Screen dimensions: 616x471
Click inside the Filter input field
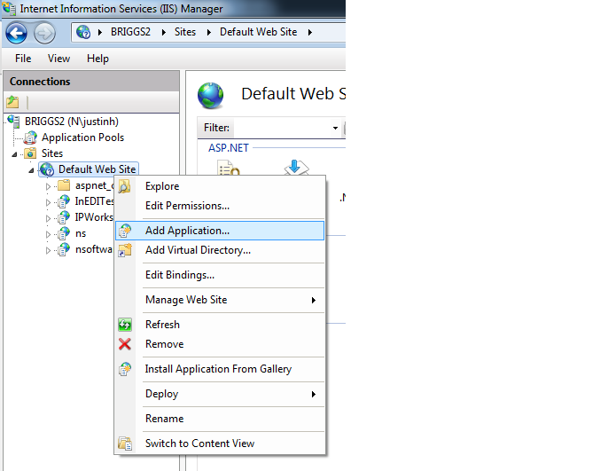(281, 128)
